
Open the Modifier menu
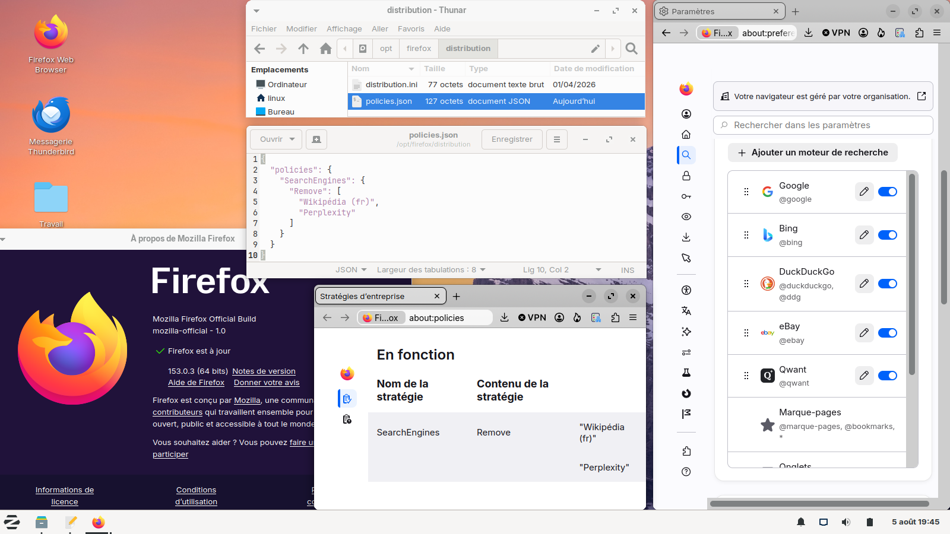pyautogui.click(x=302, y=28)
